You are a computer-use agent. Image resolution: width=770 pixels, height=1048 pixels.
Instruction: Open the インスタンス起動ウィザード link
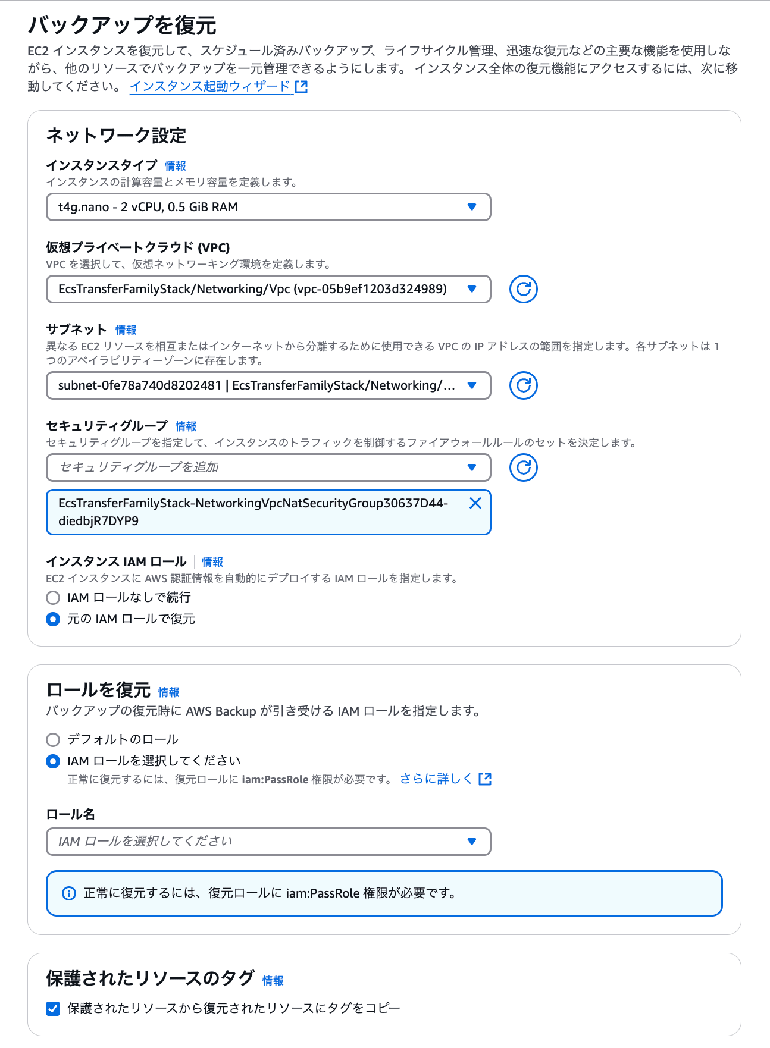[210, 87]
